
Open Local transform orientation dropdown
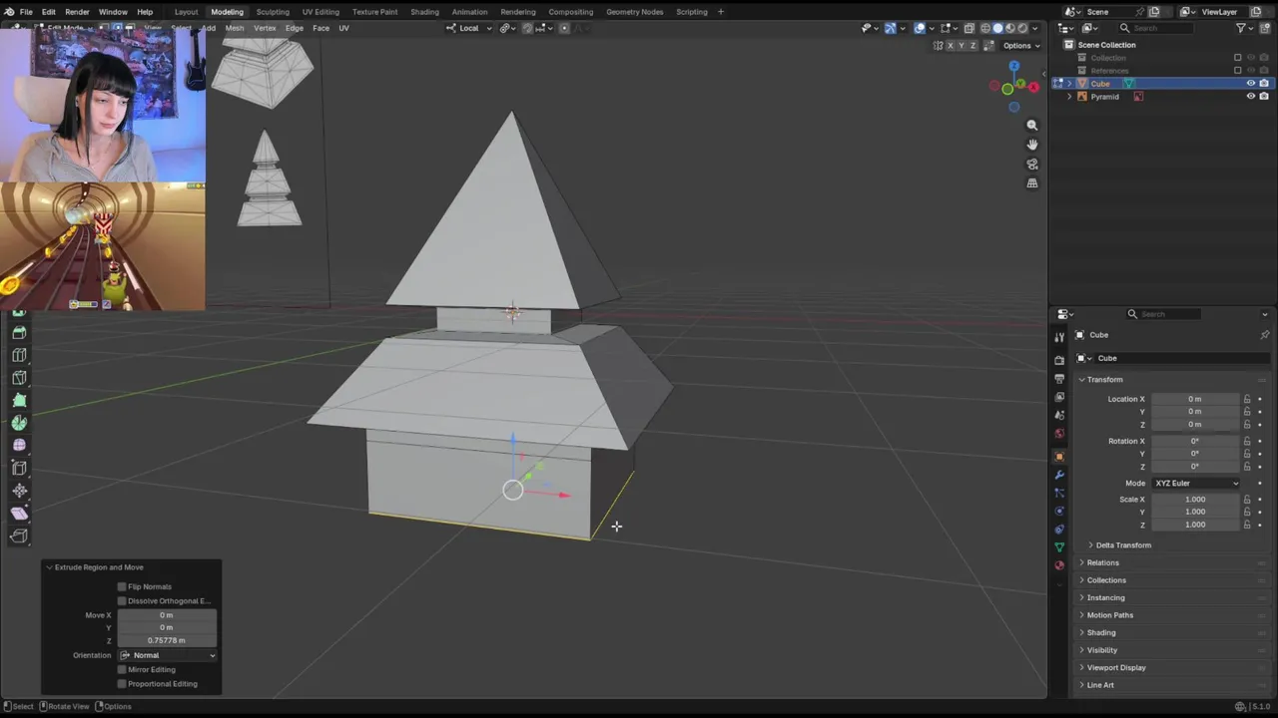468,28
